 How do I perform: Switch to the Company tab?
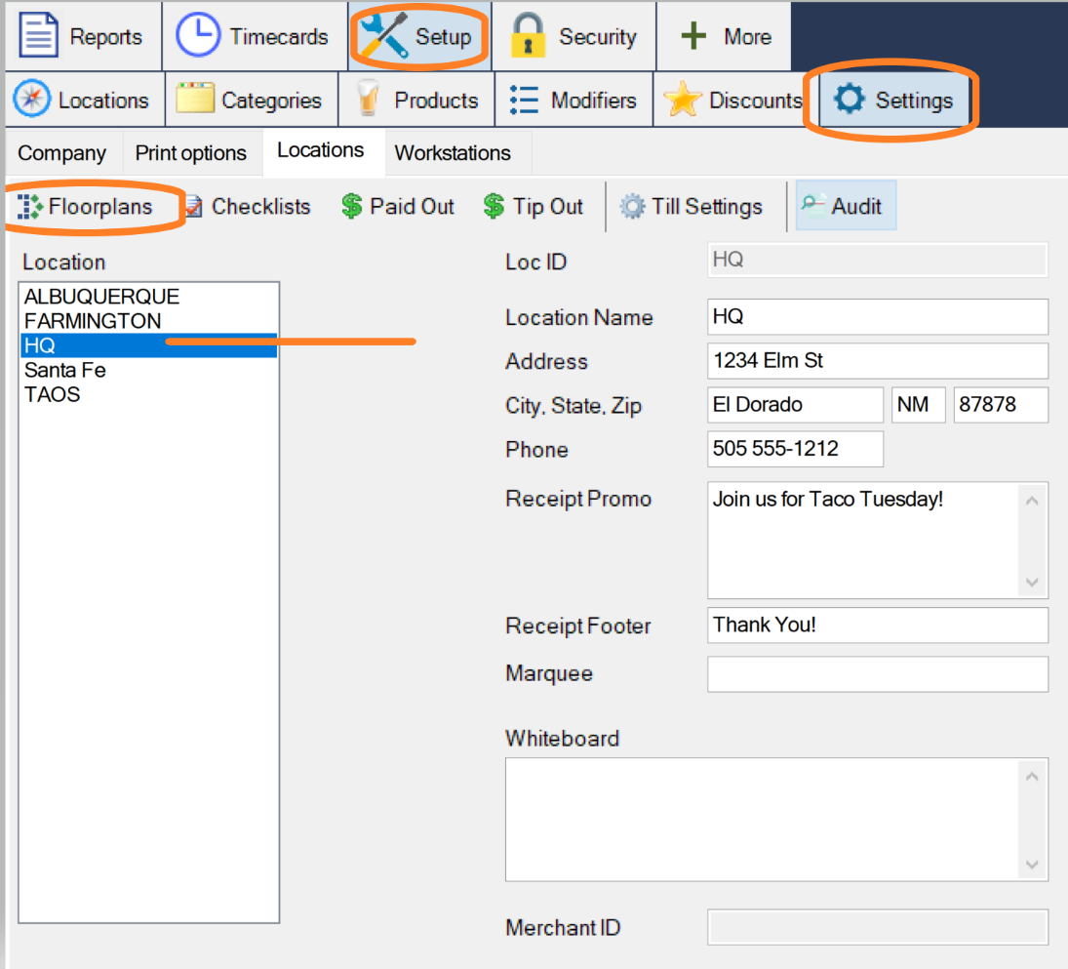tap(62, 152)
